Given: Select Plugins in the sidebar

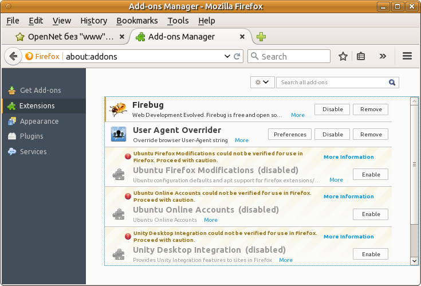Looking at the screenshot, I should coord(32,136).
